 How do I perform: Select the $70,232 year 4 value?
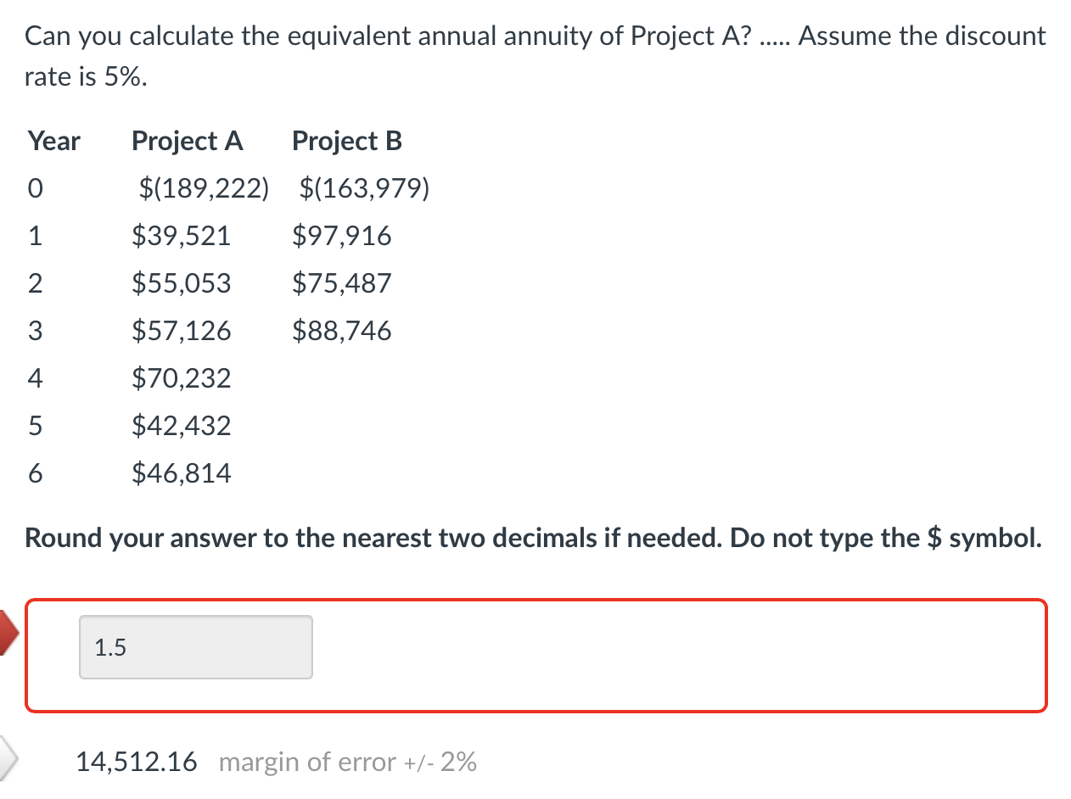pyautogui.click(x=181, y=378)
